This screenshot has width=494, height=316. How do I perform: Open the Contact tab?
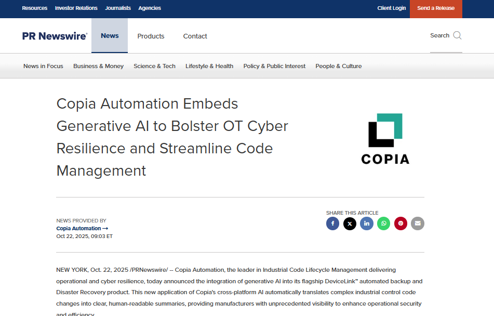click(195, 36)
